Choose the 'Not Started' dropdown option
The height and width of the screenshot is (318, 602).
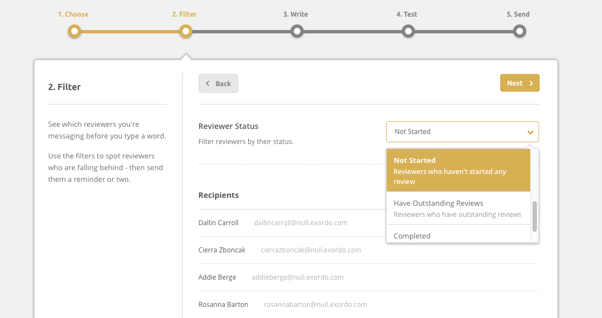click(458, 170)
